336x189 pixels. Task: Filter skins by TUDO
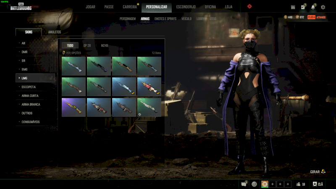click(x=70, y=45)
